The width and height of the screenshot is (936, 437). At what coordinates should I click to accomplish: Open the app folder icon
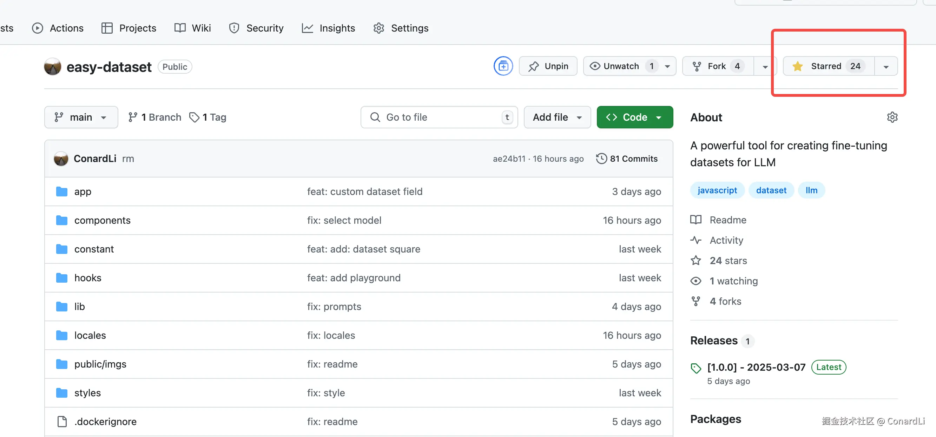pyautogui.click(x=62, y=191)
